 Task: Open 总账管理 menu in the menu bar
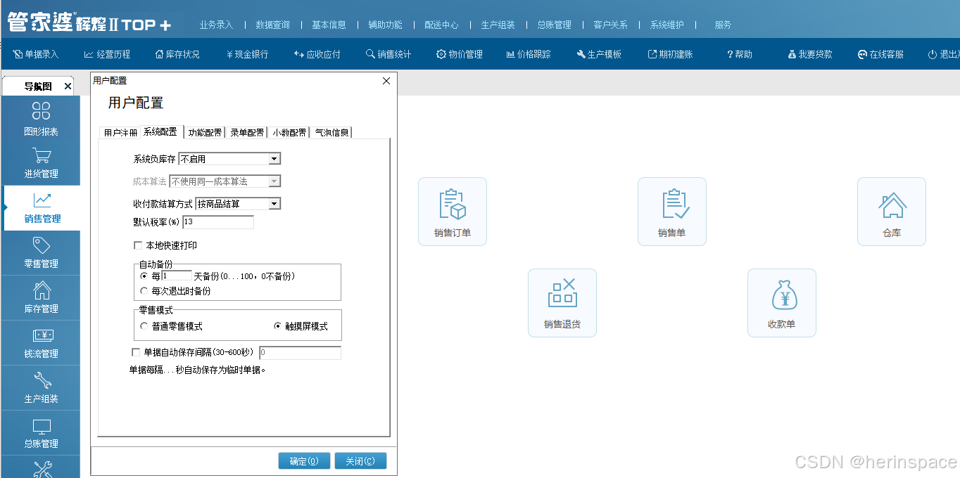tap(554, 25)
